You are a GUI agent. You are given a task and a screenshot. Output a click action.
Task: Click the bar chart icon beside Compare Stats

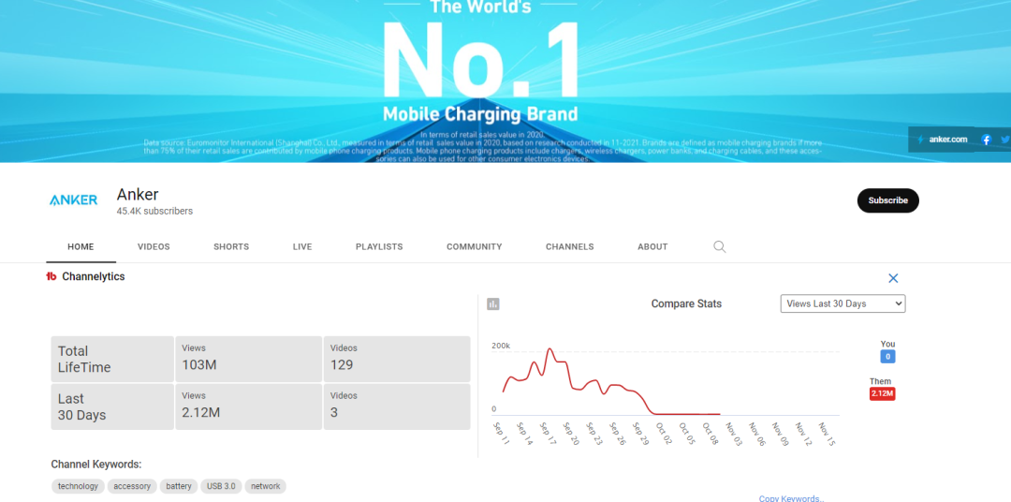tap(493, 303)
